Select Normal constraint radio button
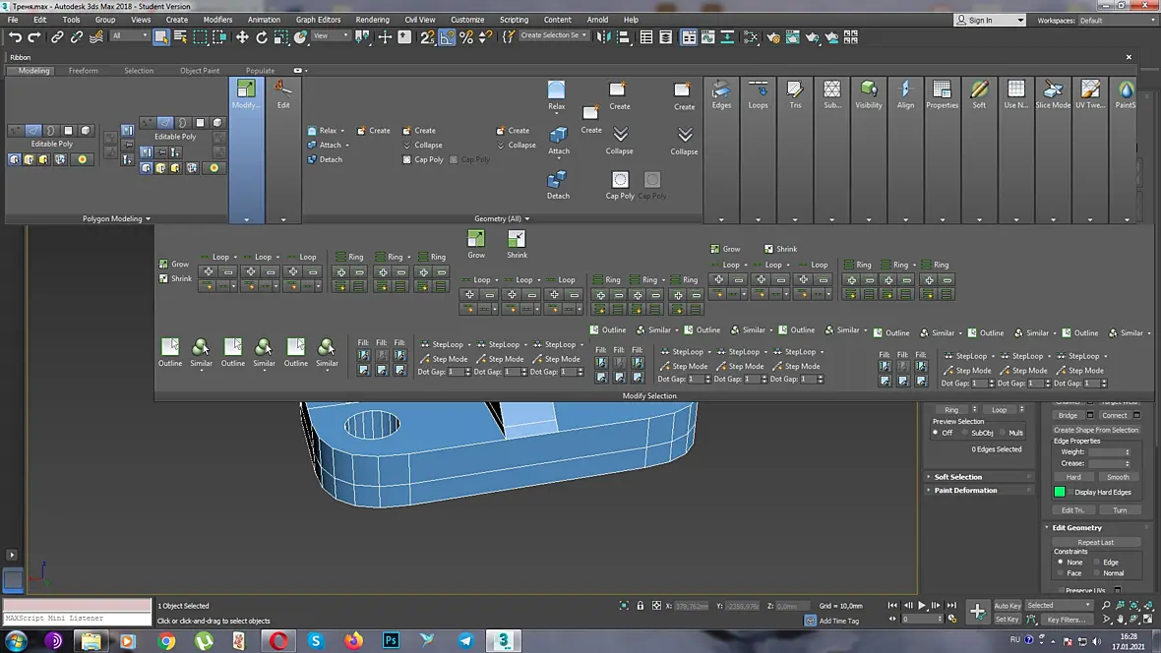Viewport: 1161px width, 653px height. pos(1097,573)
